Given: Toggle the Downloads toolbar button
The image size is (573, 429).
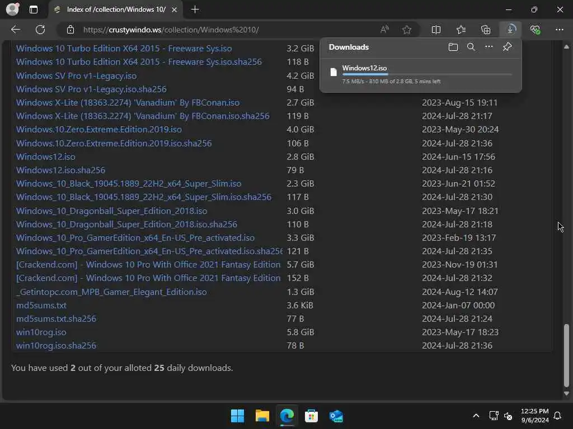Looking at the screenshot, I should (x=510, y=30).
